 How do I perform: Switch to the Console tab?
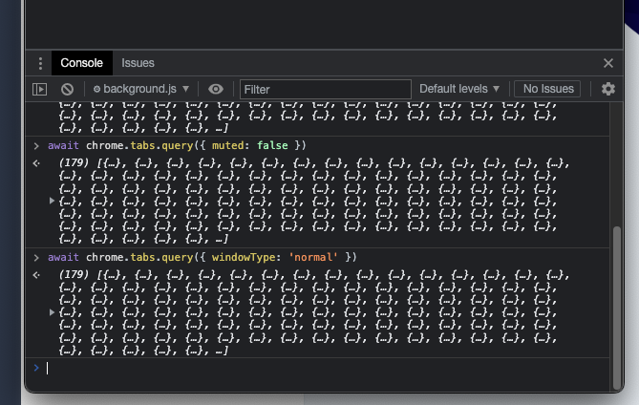[x=81, y=63]
